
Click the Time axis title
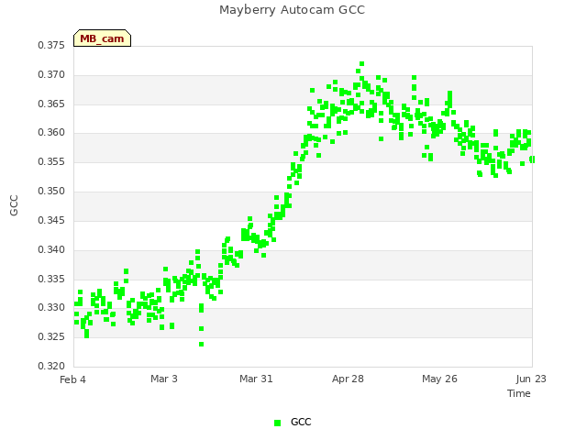click(x=519, y=393)
